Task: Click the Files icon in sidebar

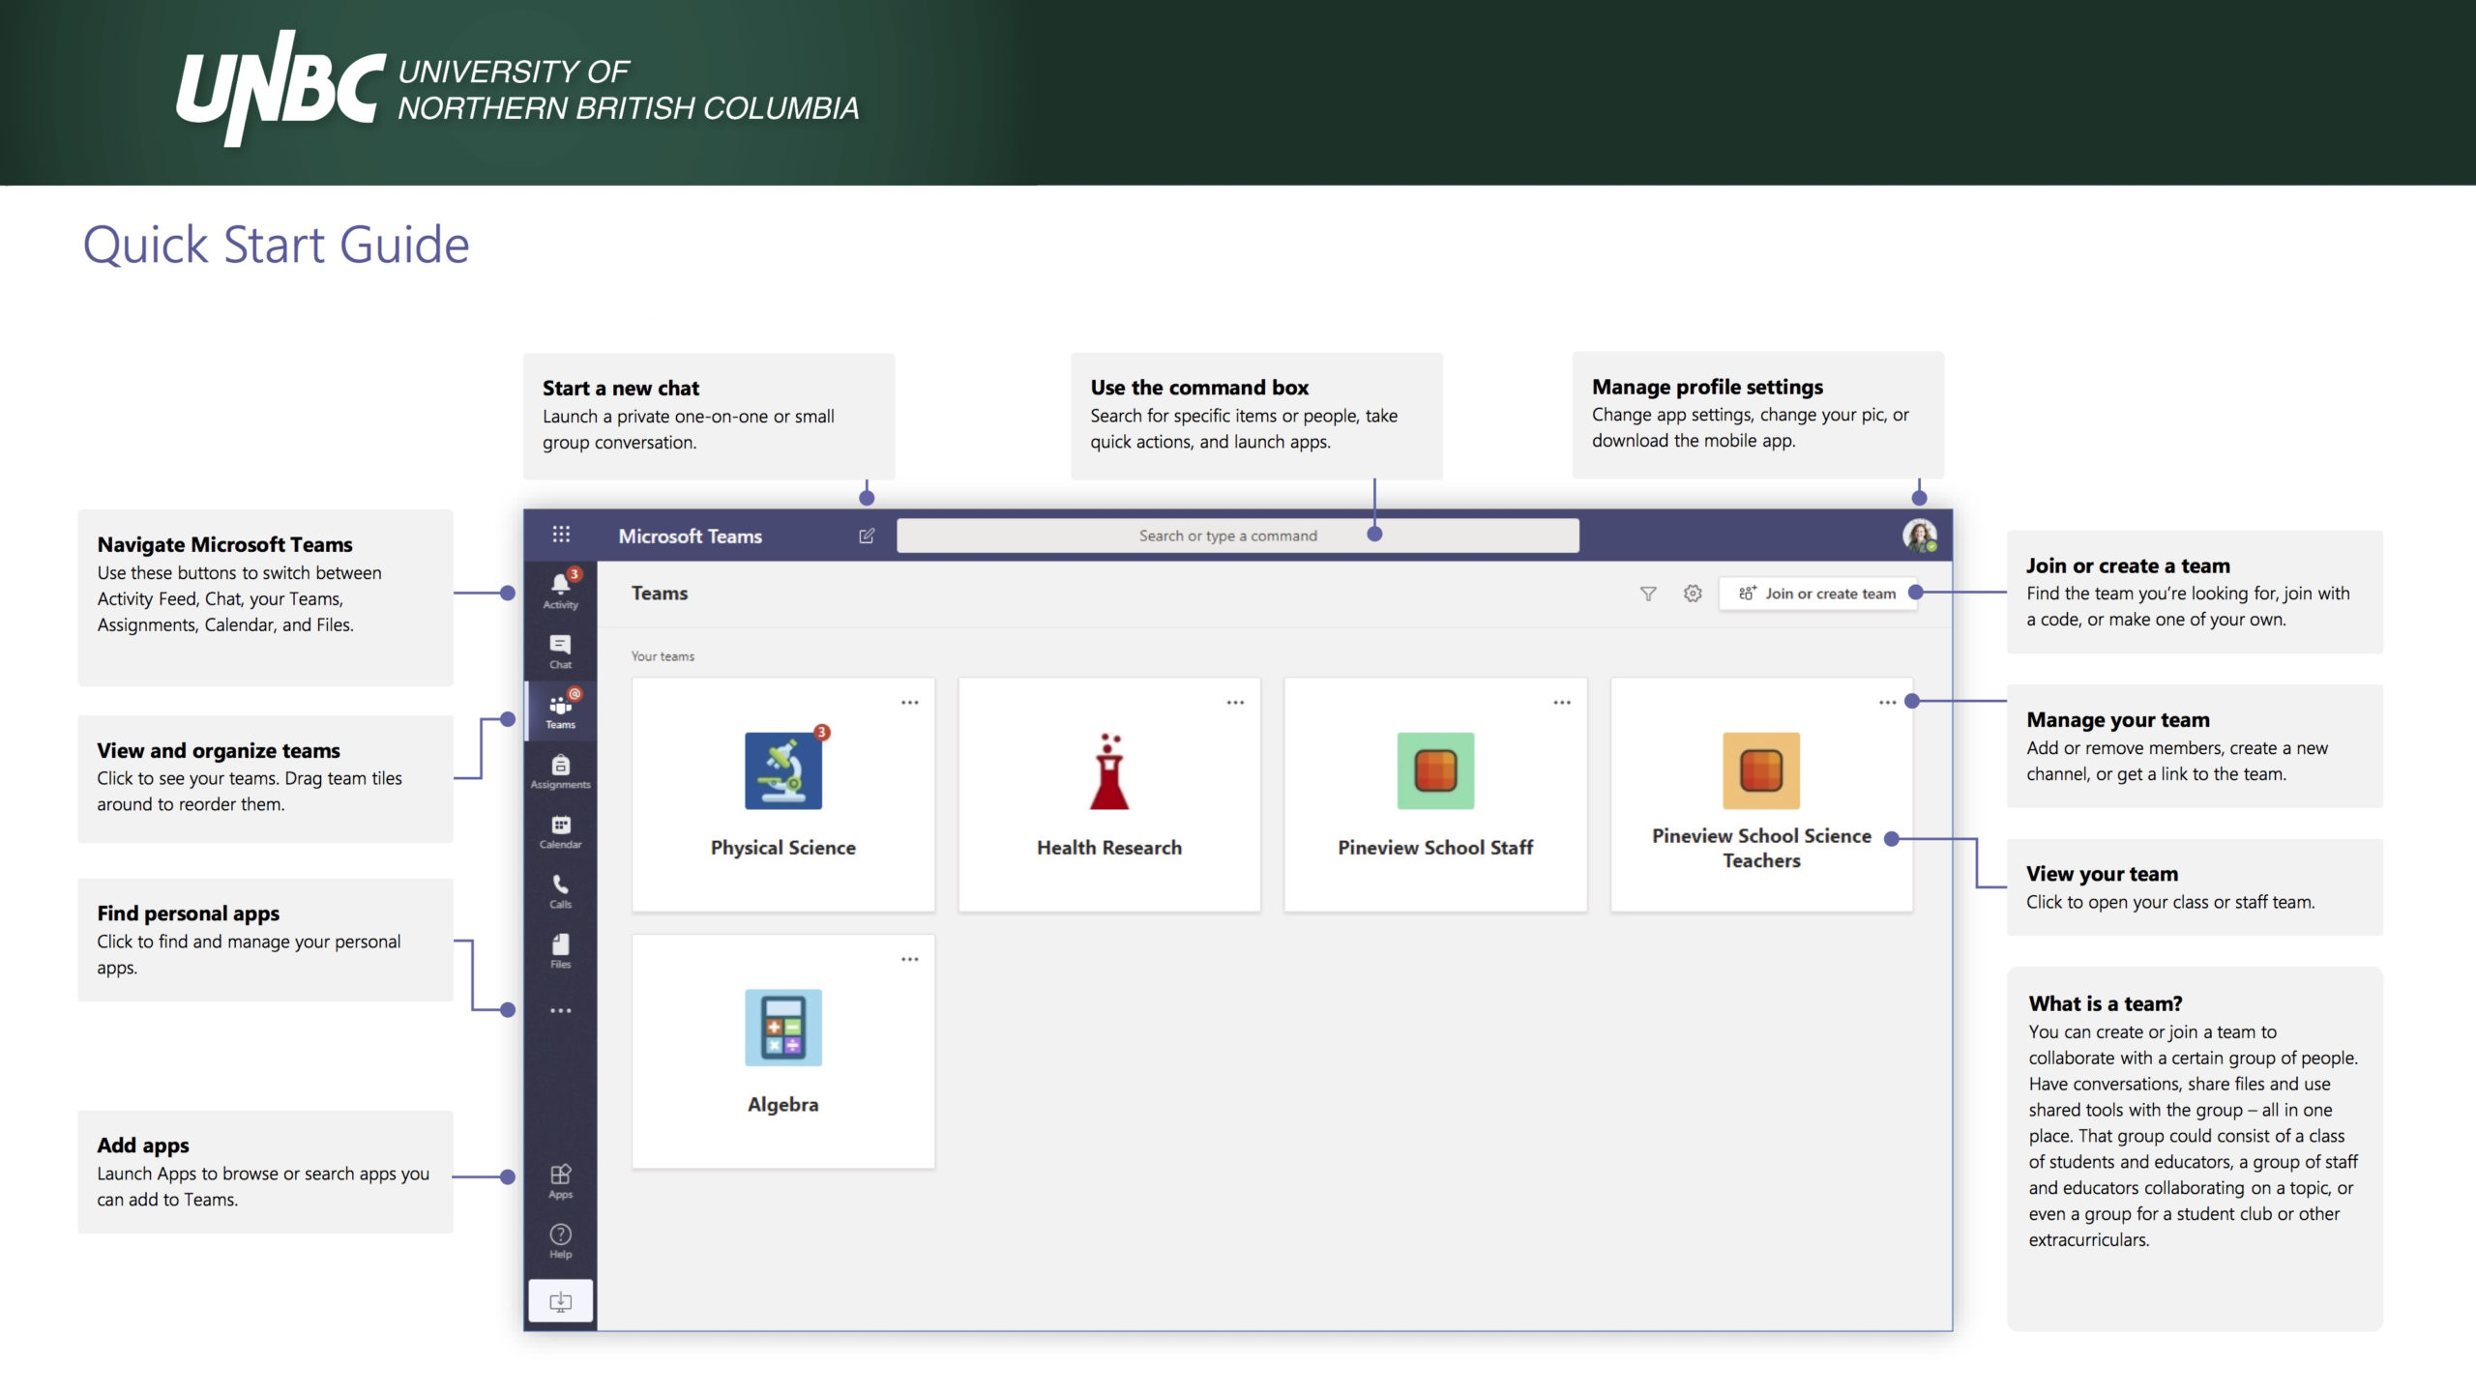Action: (x=558, y=946)
